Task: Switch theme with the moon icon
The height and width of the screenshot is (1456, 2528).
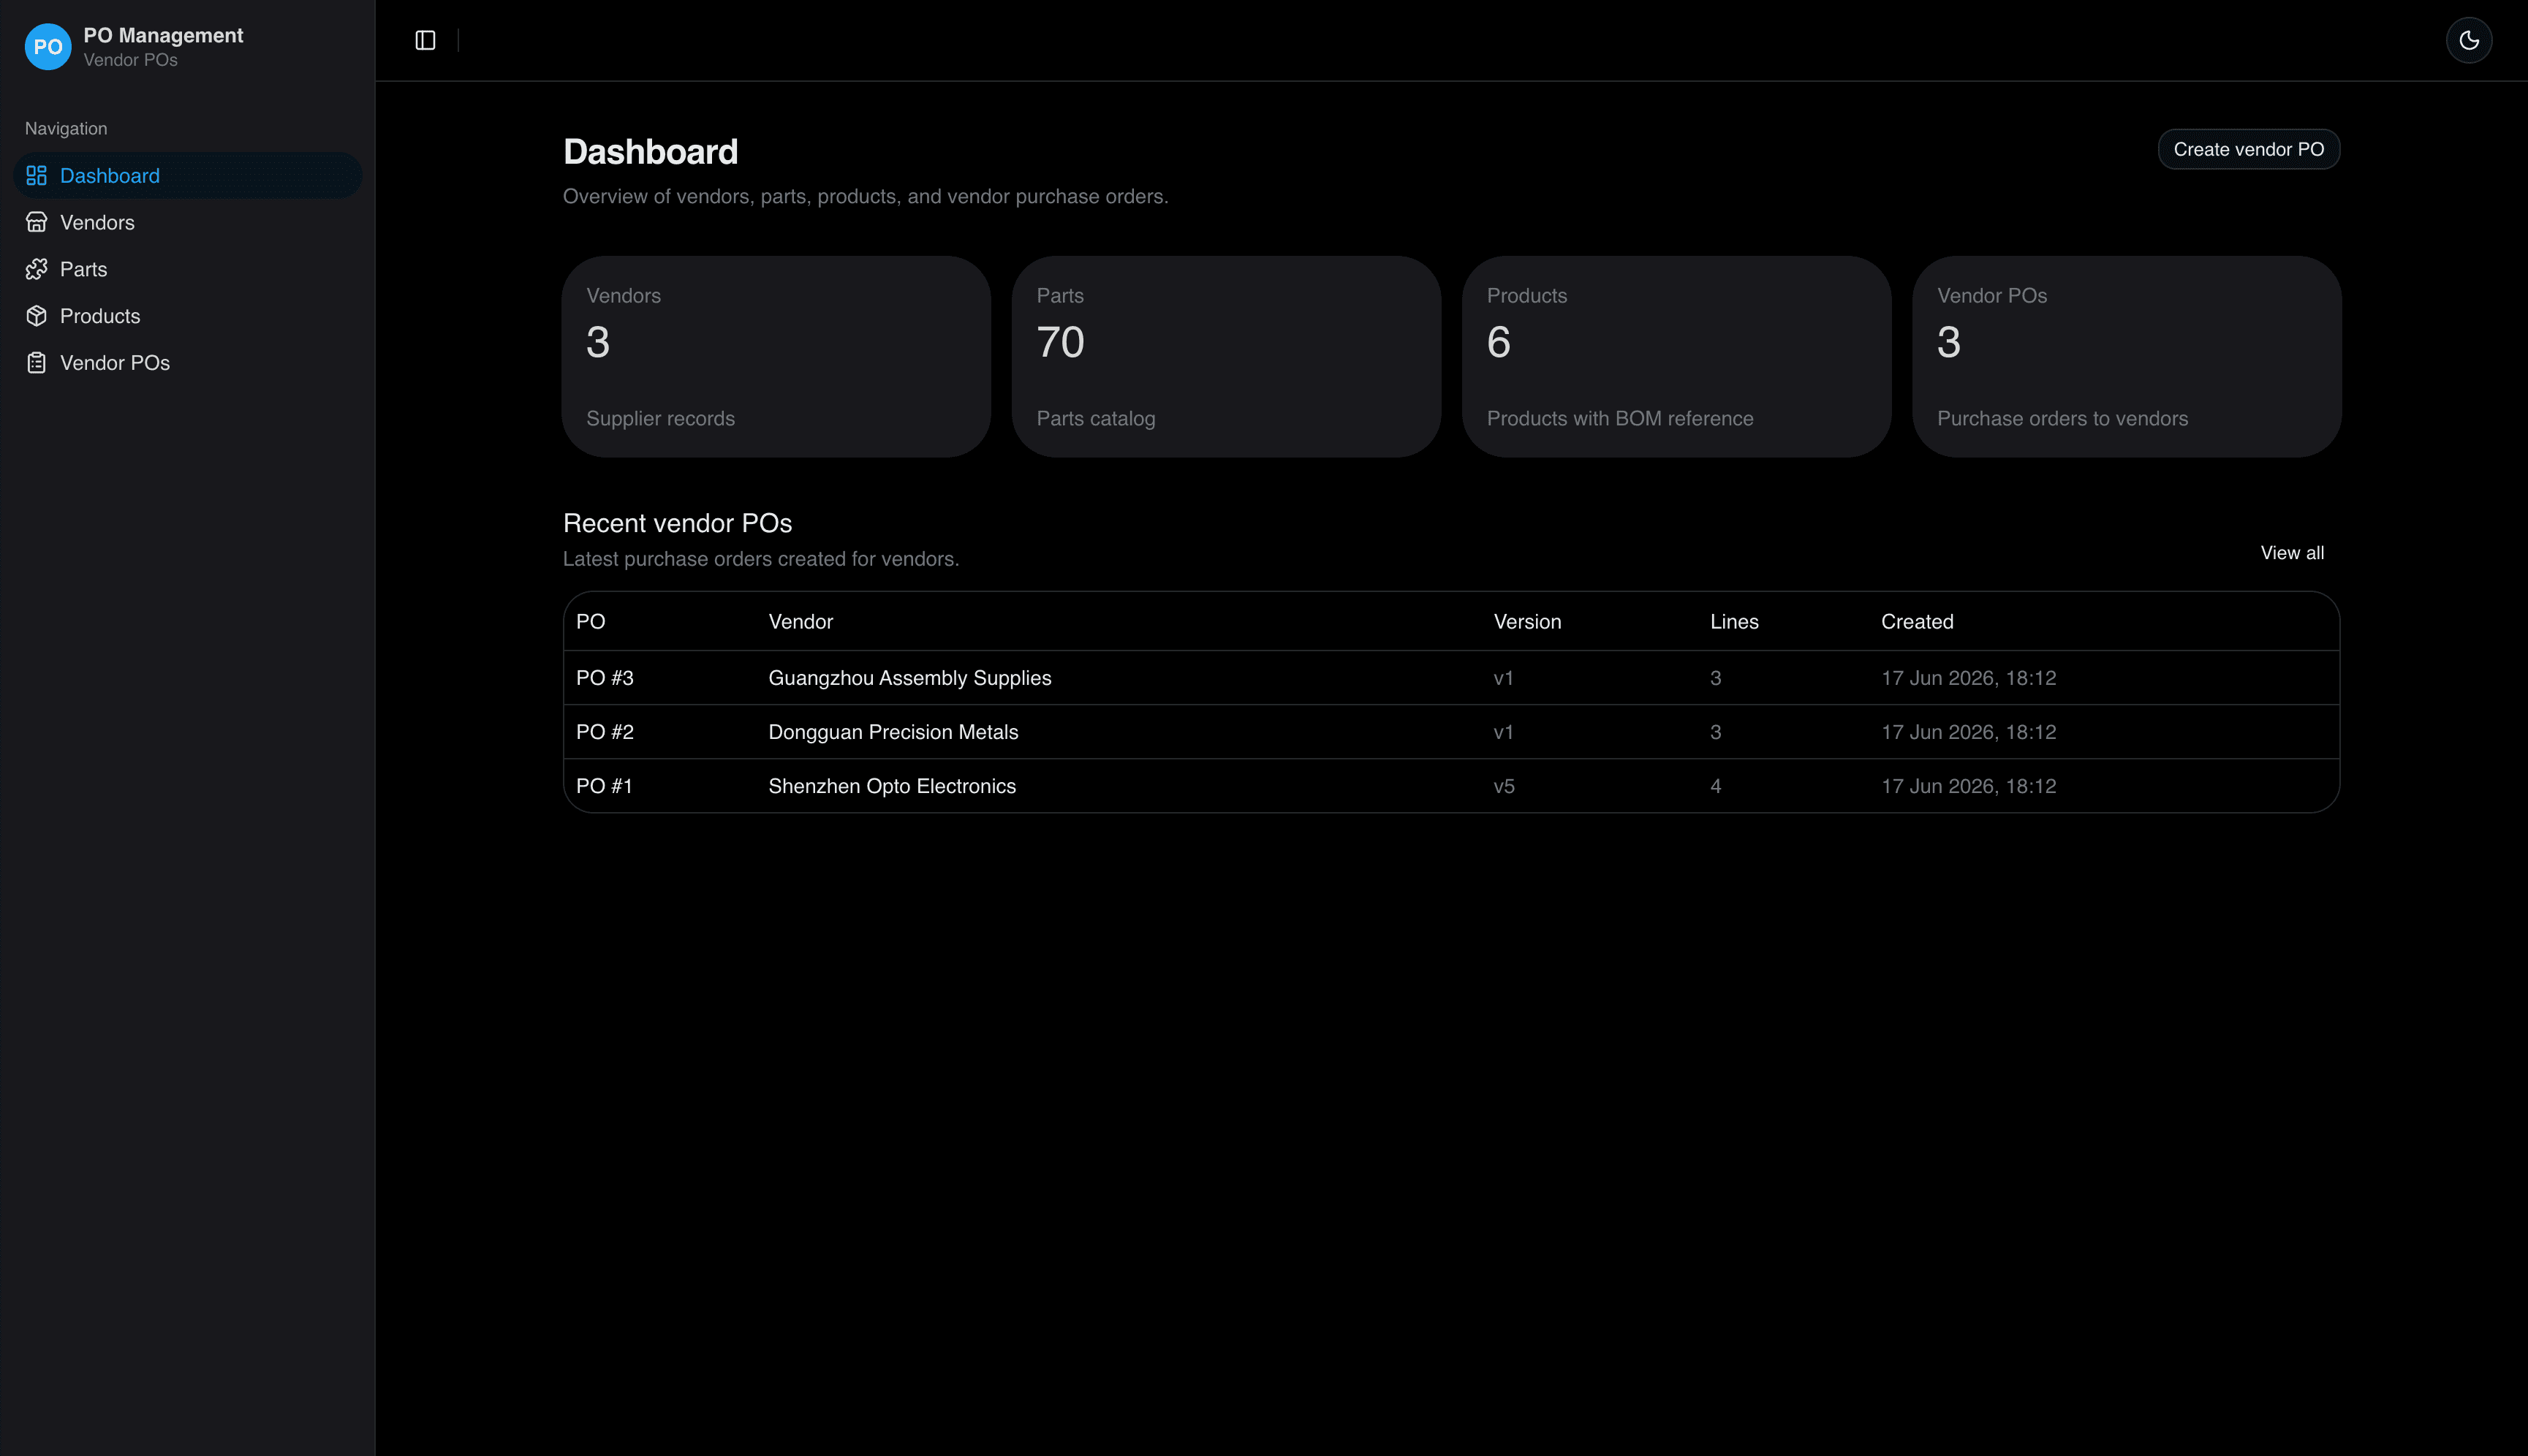Action: (x=2468, y=40)
